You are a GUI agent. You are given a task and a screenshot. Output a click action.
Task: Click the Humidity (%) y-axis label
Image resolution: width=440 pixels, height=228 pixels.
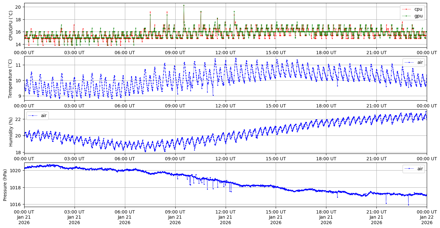pos(11,132)
